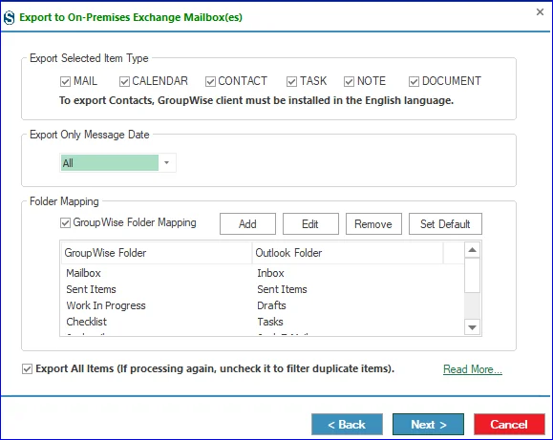Proceed with the Next button
The width and height of the screenshot is (553, 440).
(x=428, y=425)
